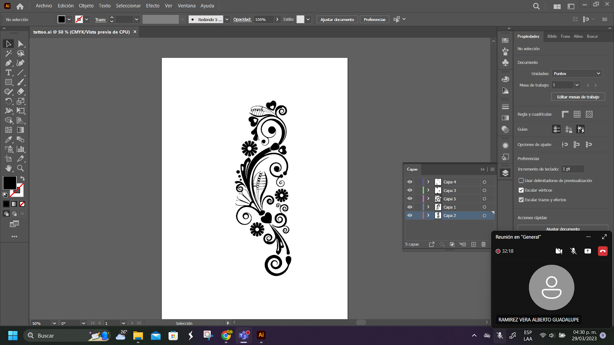614x345 pixels.
Task: Open the Edit Toolbar three dots
Action: tap(14, 237)
